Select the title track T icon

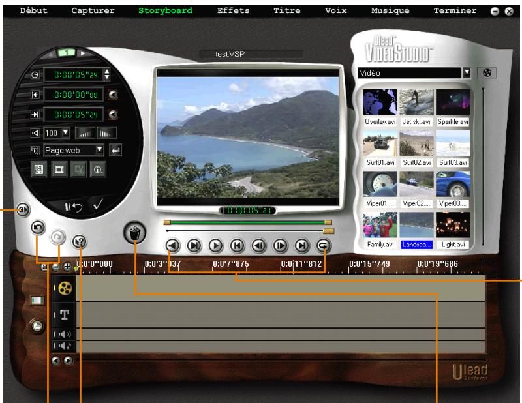[65, 314]
